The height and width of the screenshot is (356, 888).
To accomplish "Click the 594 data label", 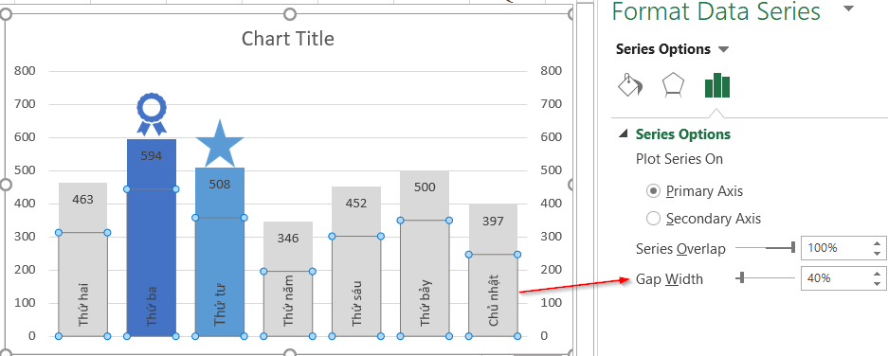I will click(152, 155).
